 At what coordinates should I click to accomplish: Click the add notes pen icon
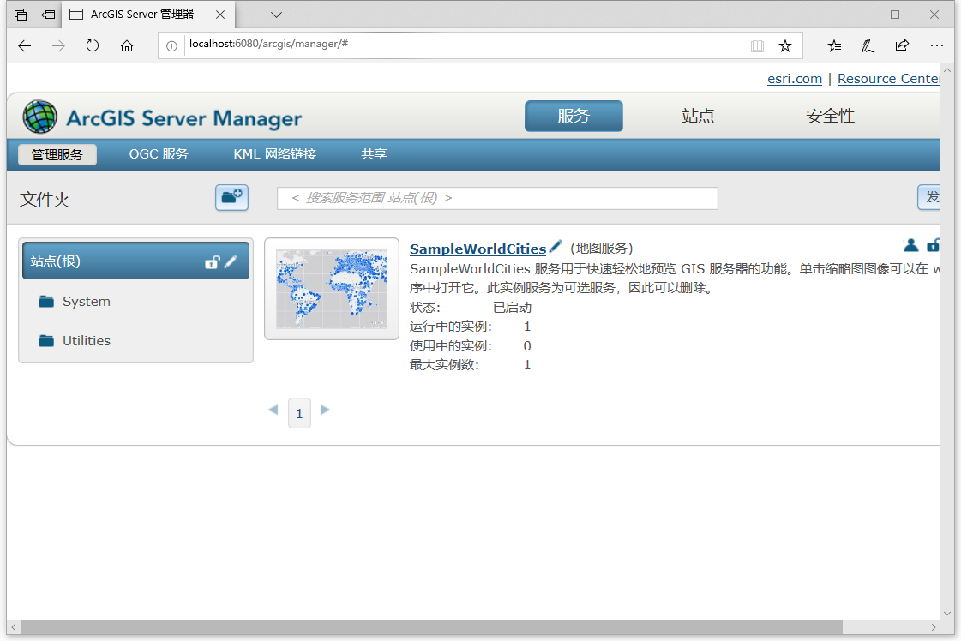point(868,46)
